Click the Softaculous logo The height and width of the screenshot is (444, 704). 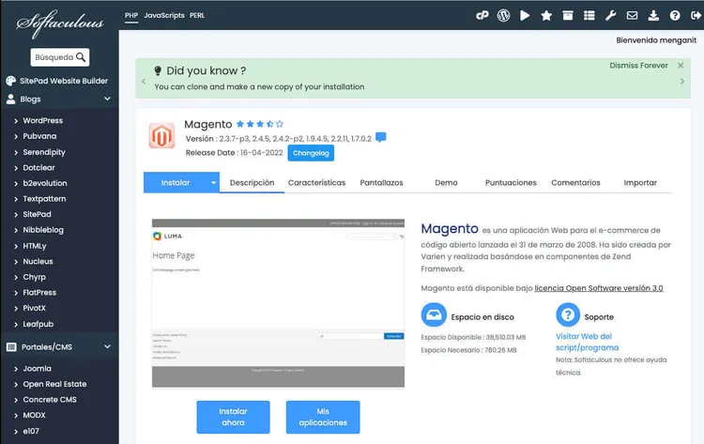click(60, 23)
